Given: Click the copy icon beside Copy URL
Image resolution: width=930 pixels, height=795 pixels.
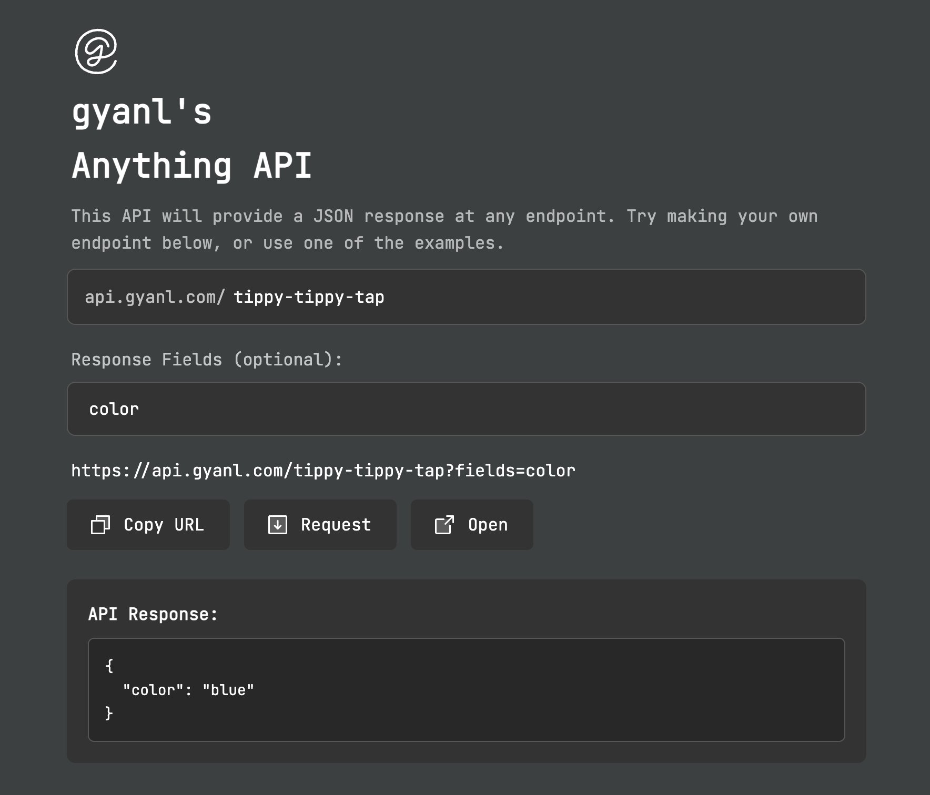Looking at the screenshot, I should tap(100, 525).
